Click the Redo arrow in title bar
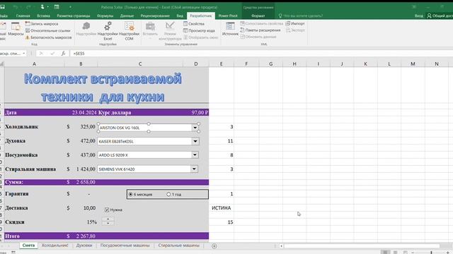 click(x=28, y=7)
